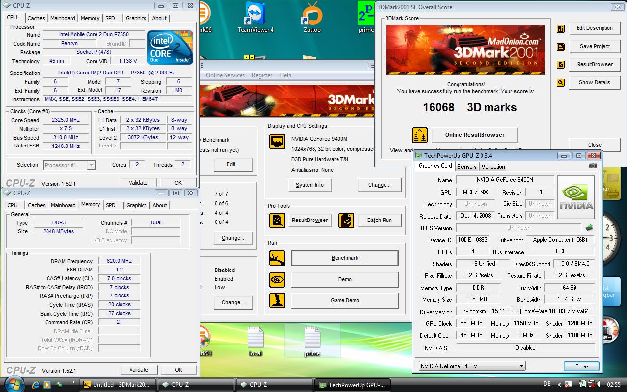This screenshot has height=392, width=627.
Task: Switch to Untitled - 3DMark taskbar button
Action: (x=118, y=385)
